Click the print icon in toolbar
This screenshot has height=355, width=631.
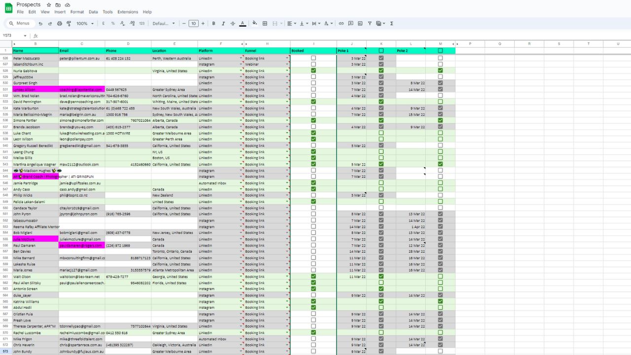60,24
